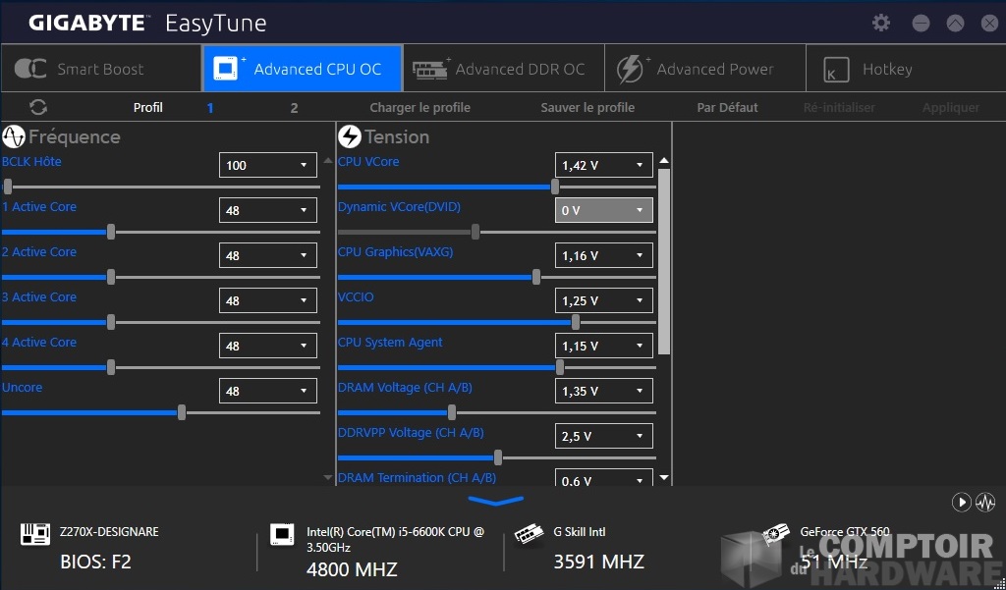Viewport: 1006px width, 590px height.
Task: Select profile 2
Action: (294, 108)
